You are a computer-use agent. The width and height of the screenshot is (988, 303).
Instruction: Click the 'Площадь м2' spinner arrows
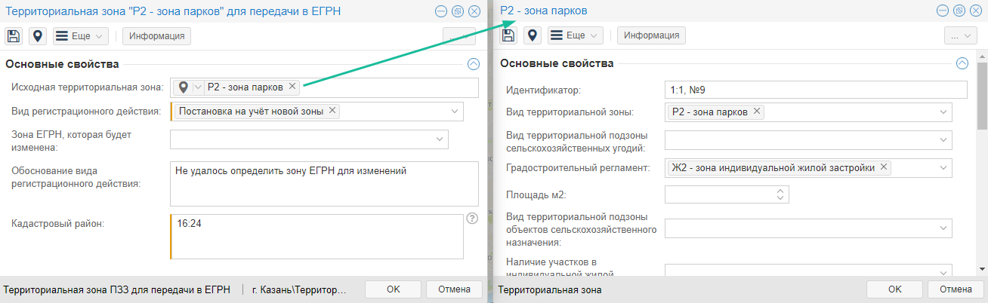(781, 195)
